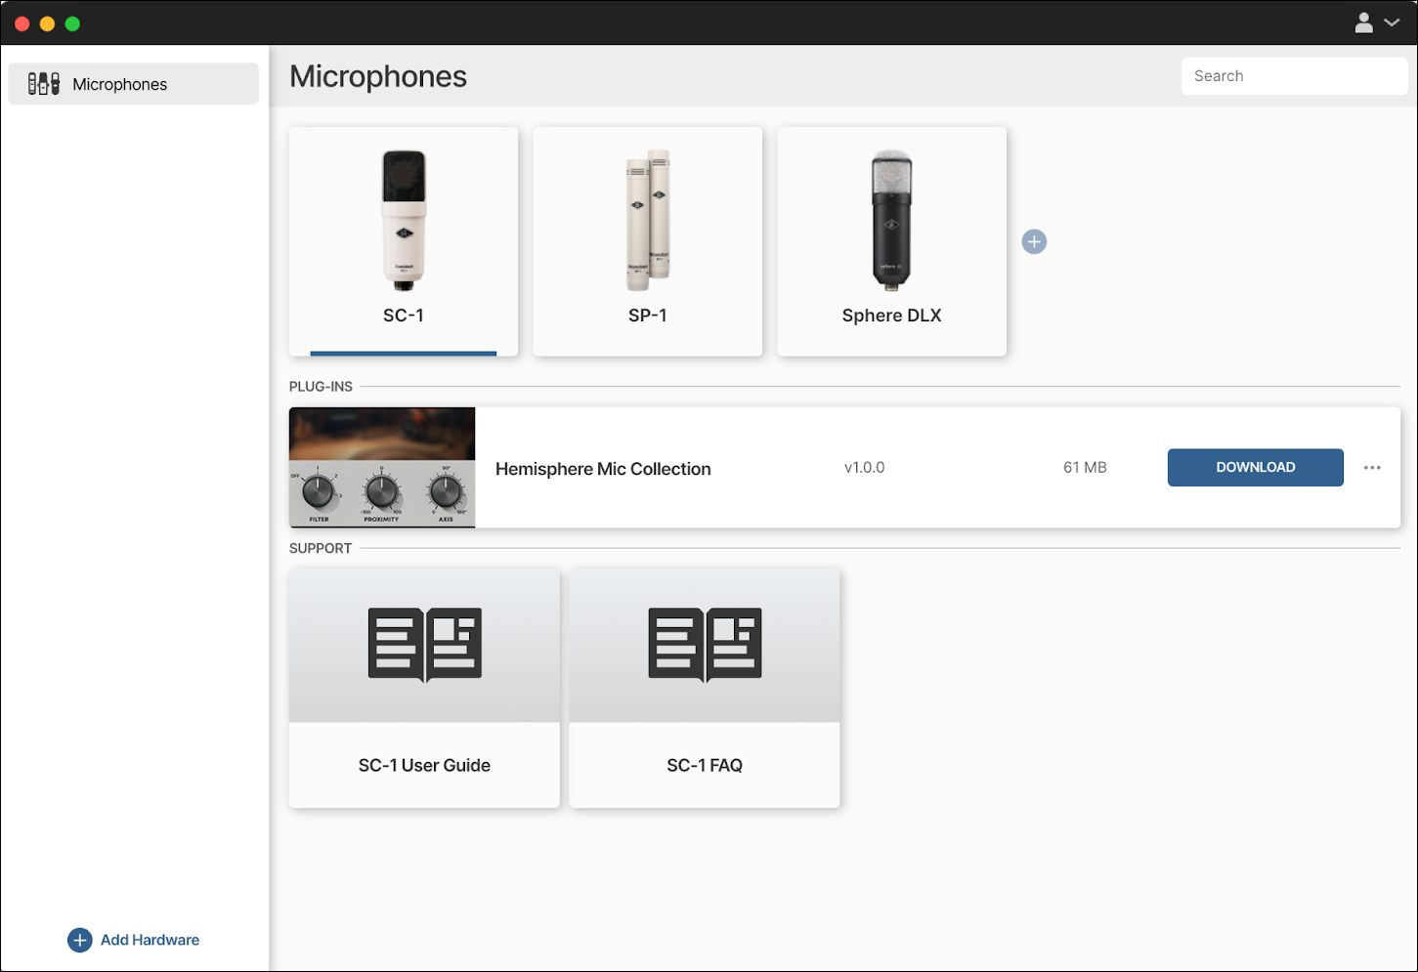Click the Hemisphere Mic Collection title
The width and height of the screenshot is (1418, 972).
(x=603, y=469)
